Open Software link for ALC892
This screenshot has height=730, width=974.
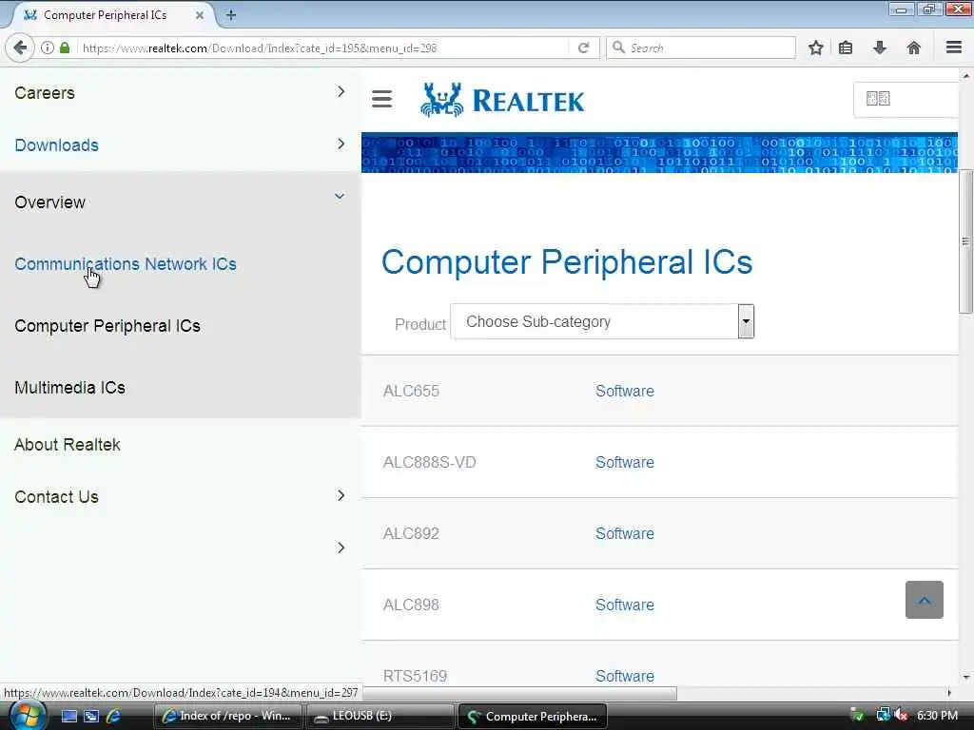(x=625, y=534)
